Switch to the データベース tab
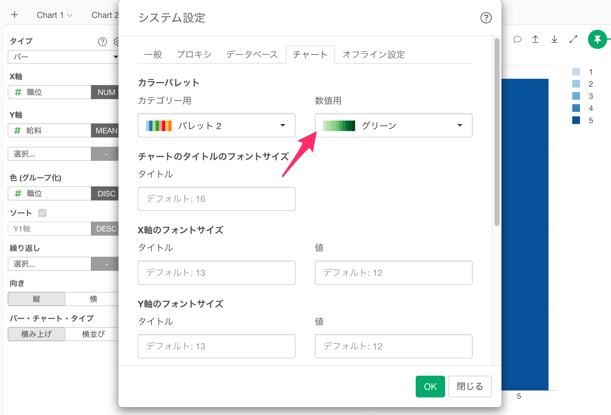 [252, 54]
